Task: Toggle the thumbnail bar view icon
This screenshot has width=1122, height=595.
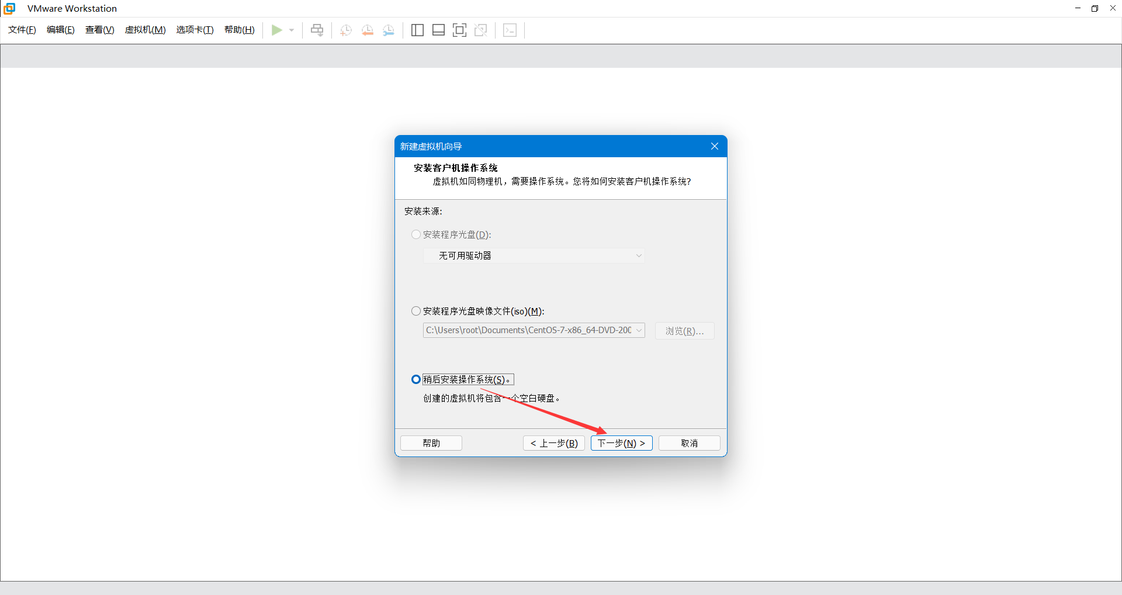Action: (x=438, y=30)
